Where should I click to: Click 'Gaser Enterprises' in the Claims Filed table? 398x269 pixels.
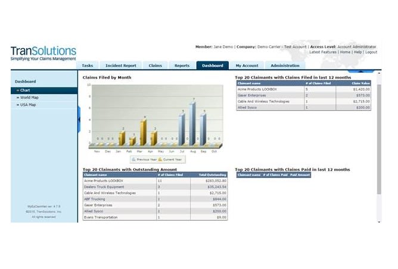(252, 95)
